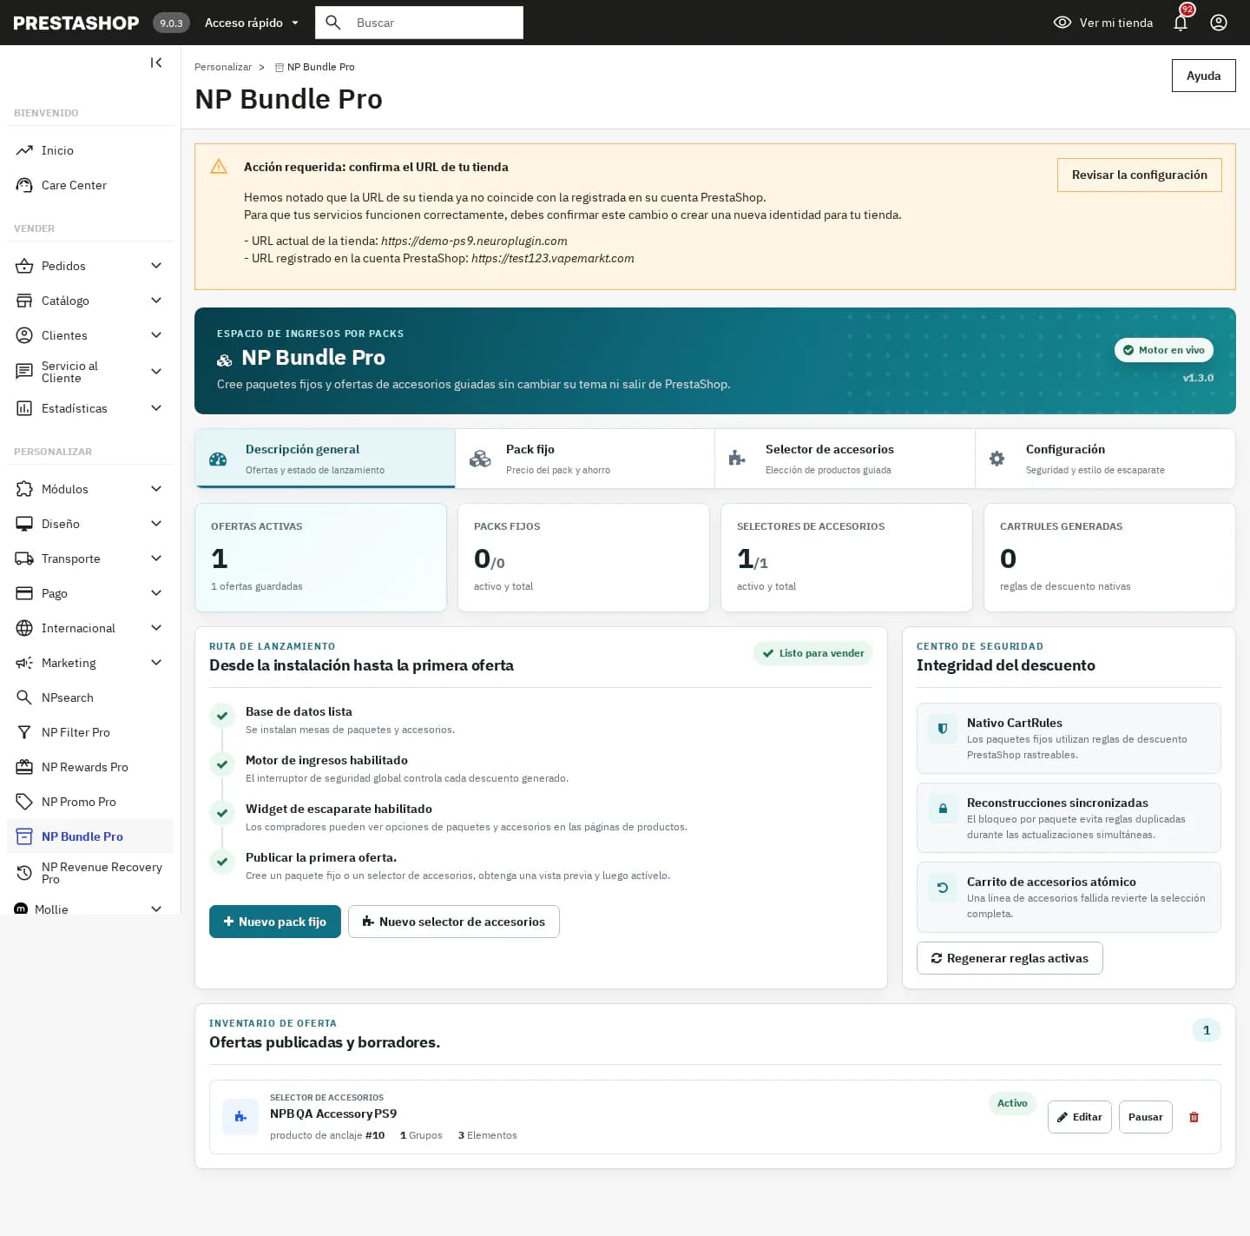Click the Clientes person icon
Viewport: 1250px width, 1236px height.
point(24,335)
